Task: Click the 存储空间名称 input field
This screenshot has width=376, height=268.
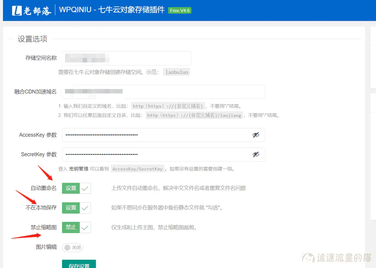Action: [126, 58]
